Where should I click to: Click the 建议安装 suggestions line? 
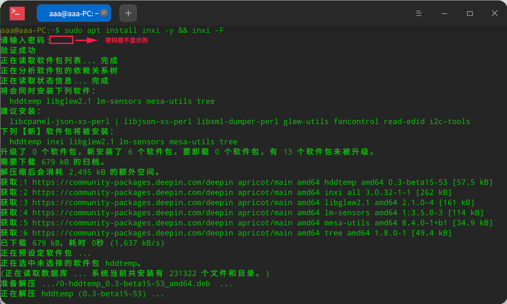[x=18, y=111]
